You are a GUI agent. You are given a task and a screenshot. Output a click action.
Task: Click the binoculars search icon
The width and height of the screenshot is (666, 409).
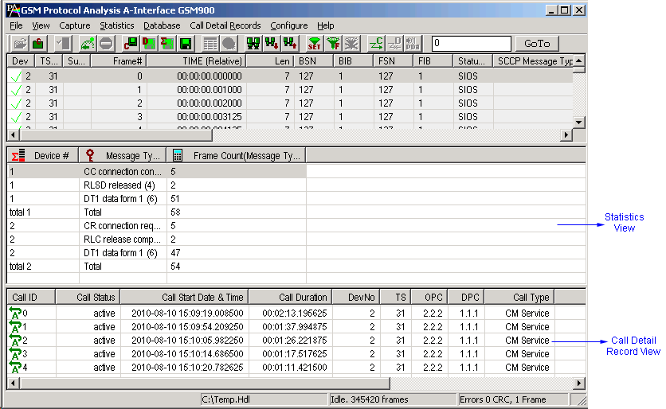click(x=253, y=43)
